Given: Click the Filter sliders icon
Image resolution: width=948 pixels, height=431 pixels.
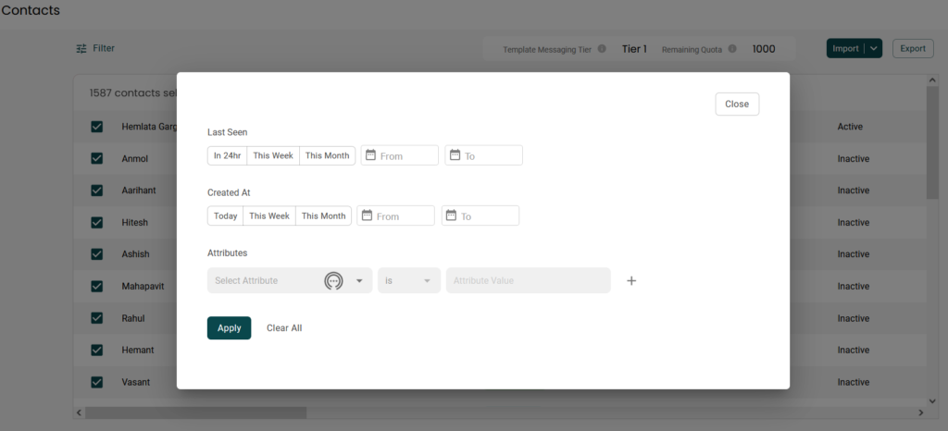Looking at the screenshot, I should (81, 48).
